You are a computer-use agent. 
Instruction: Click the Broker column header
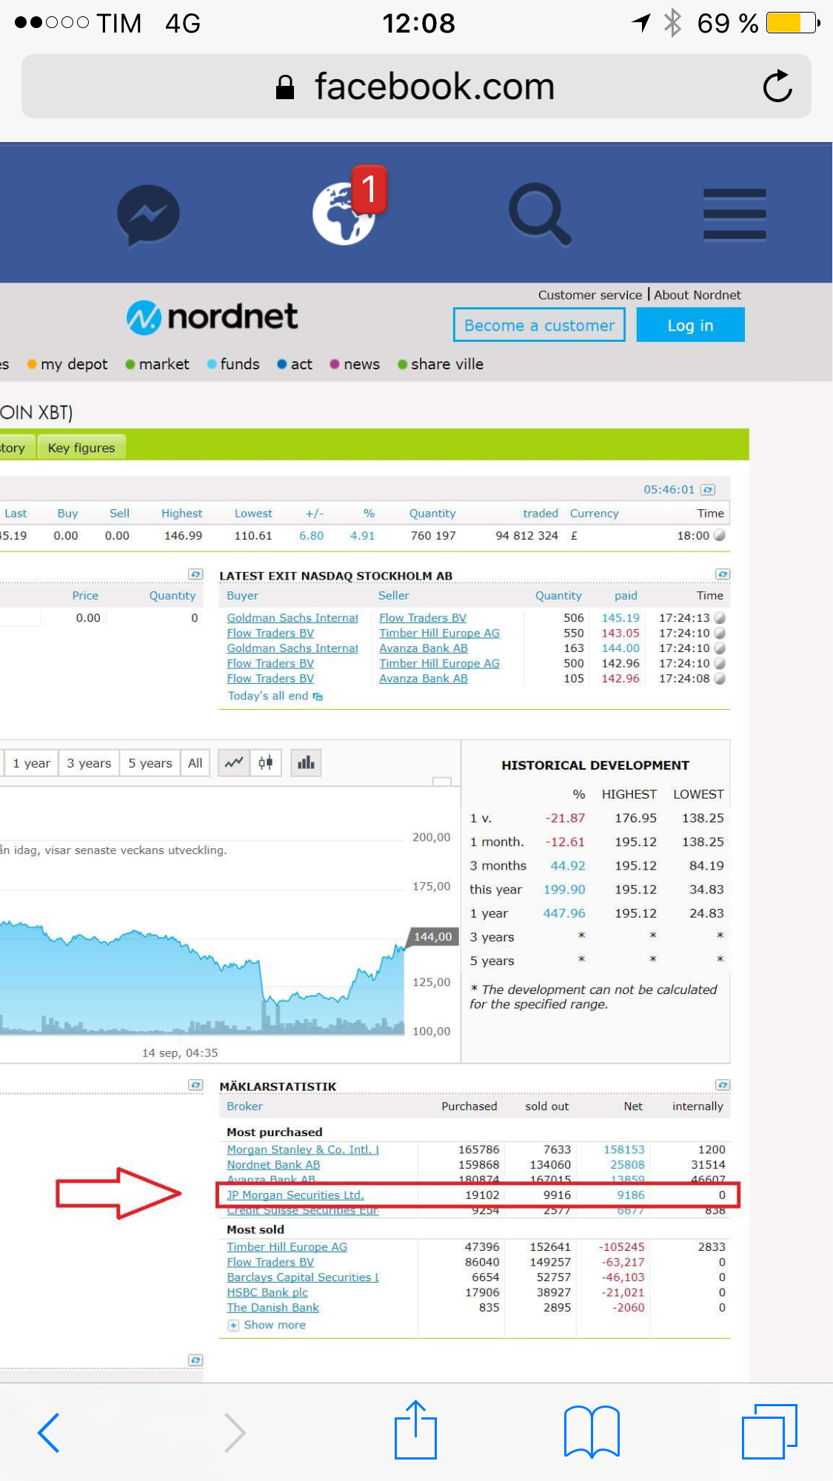click(244, 1106)
